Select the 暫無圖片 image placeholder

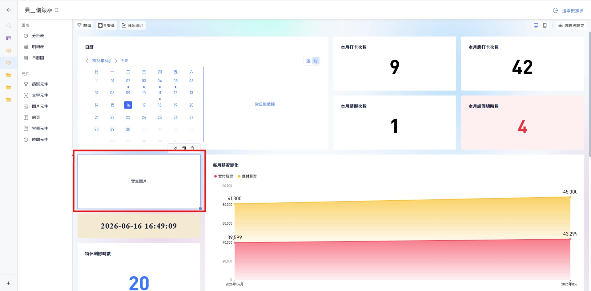coord(139,181)
